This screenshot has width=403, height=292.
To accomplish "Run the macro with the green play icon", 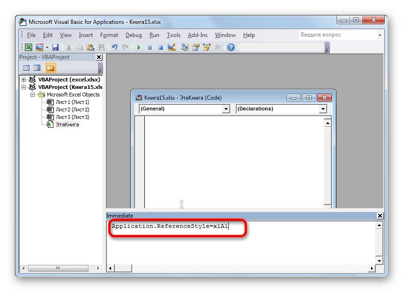I will 139,47.
